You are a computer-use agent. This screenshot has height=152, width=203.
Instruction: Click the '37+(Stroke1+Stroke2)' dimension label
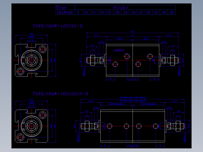tap(133, 101)
